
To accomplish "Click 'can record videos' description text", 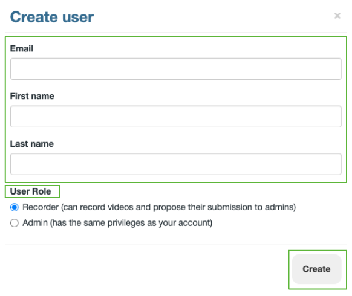I will click(97, 207).
